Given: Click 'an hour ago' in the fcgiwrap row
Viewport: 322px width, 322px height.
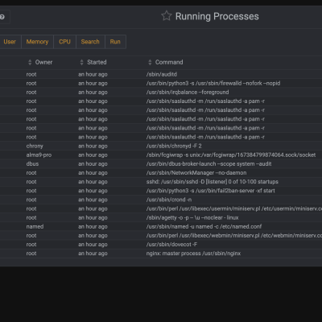Looking at the screenshot, I should point(93,155).
